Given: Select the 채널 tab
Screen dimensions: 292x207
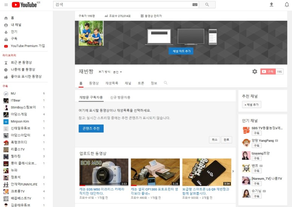Looking at the screenshot, I should (x=128, y=83).
